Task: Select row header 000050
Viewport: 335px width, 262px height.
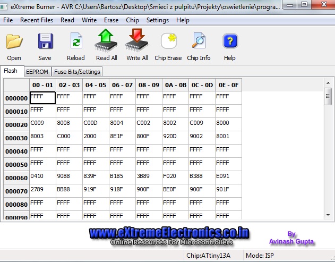Action: pos(16,164)
